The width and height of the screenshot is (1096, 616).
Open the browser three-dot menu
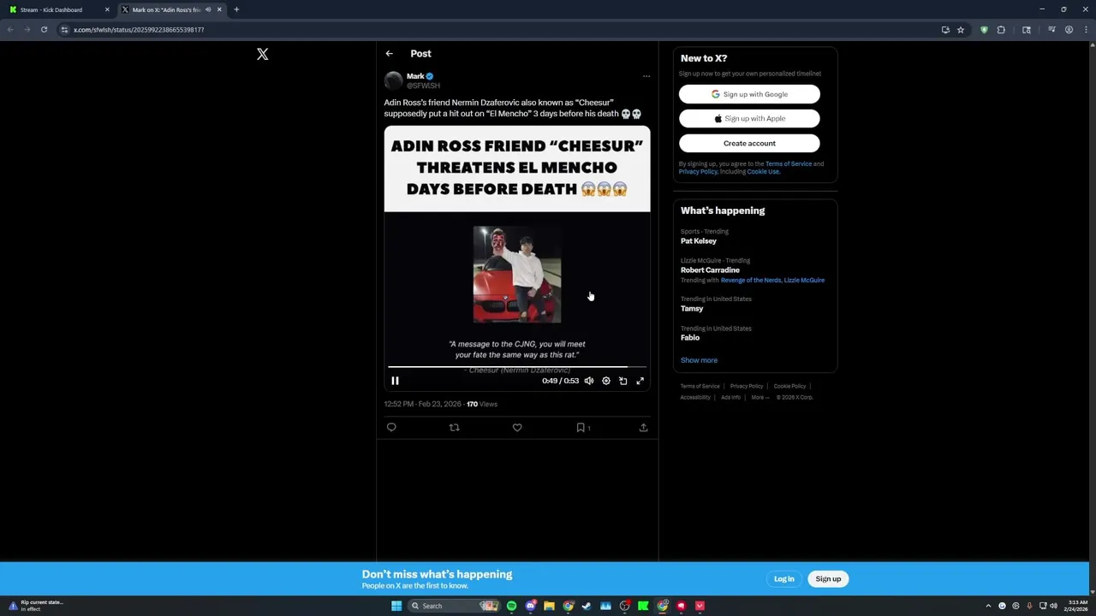[1086, 30]
